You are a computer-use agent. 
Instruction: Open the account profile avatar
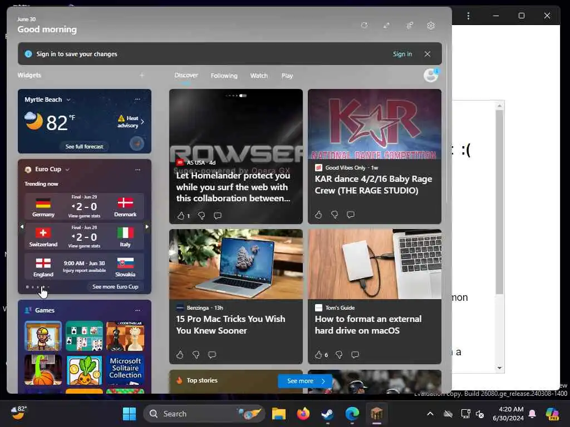tap(431, 75)
